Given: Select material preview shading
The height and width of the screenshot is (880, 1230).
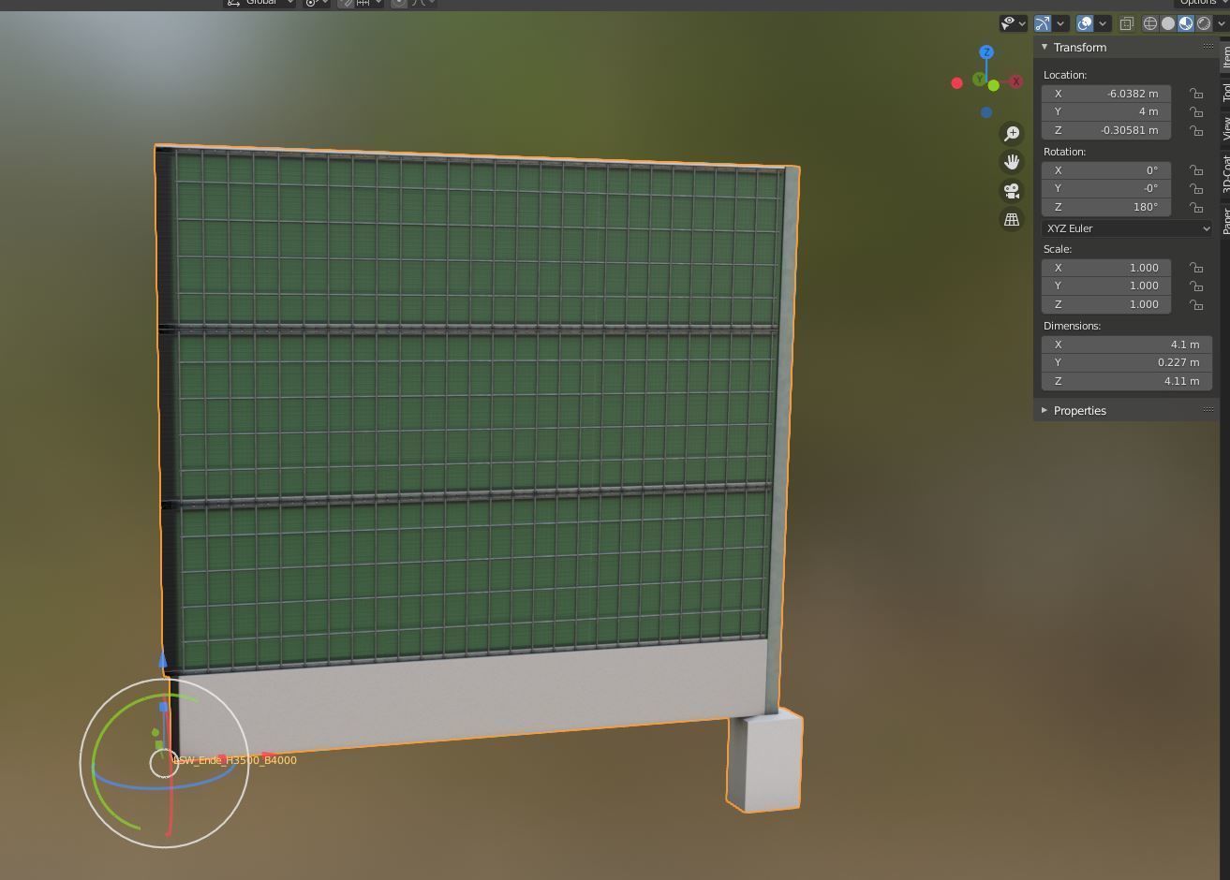Looking at the screenshot, I should tap(1186, 23).
